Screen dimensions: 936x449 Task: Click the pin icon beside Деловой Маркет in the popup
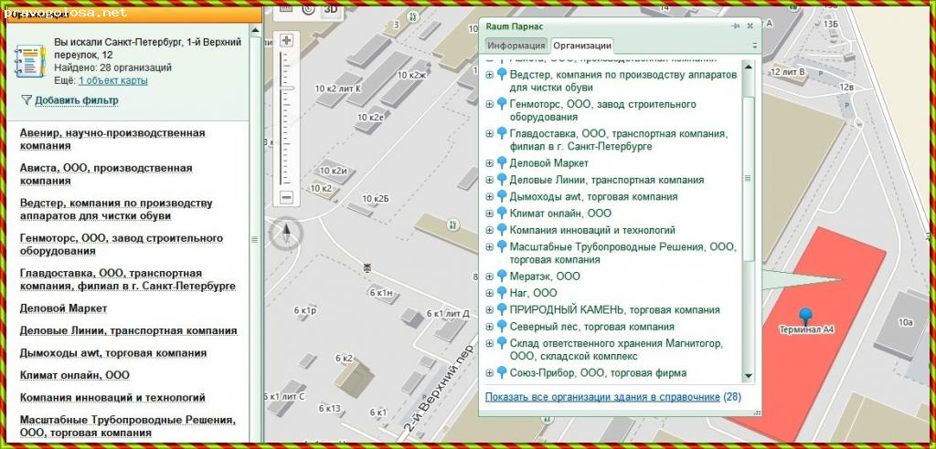pyautogui.click(x=502, y=162)
